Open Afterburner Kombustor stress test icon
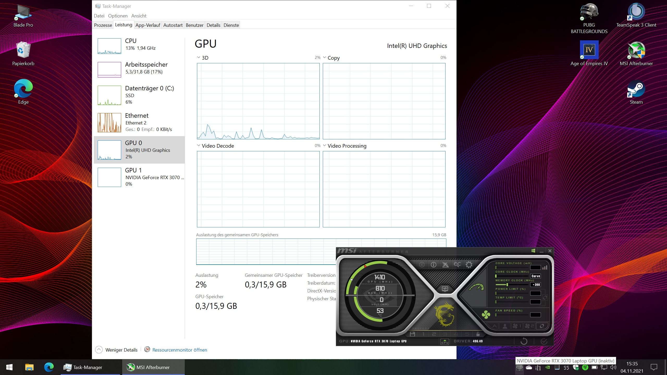 click(422, 265)
